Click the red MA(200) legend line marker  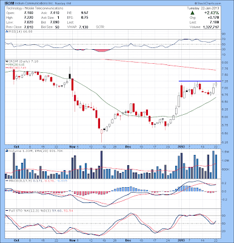coord(6,67)
